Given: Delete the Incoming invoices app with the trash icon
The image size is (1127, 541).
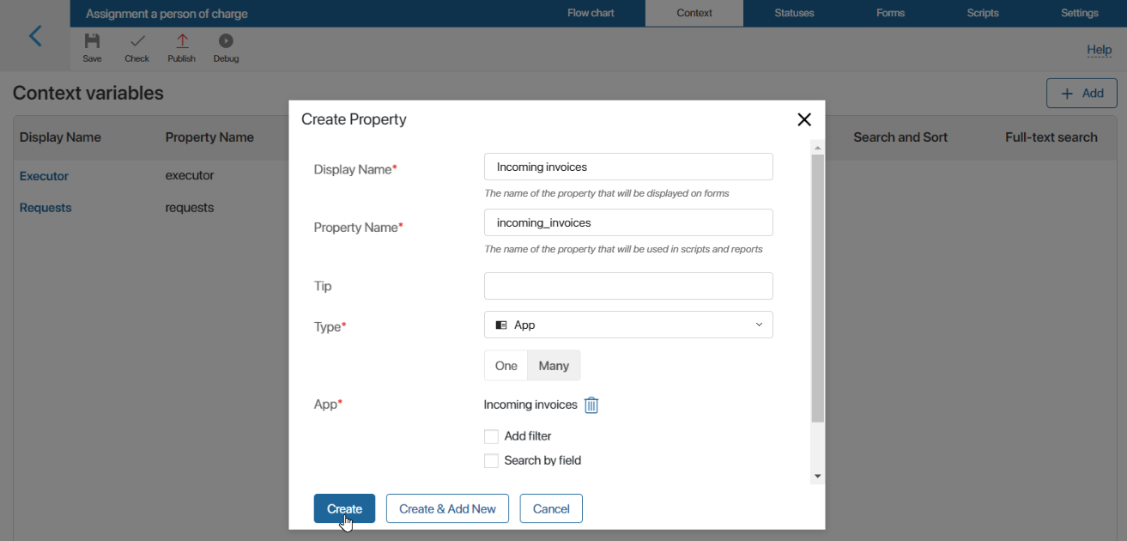Looking at the screenshot, I should click(591, 405).
